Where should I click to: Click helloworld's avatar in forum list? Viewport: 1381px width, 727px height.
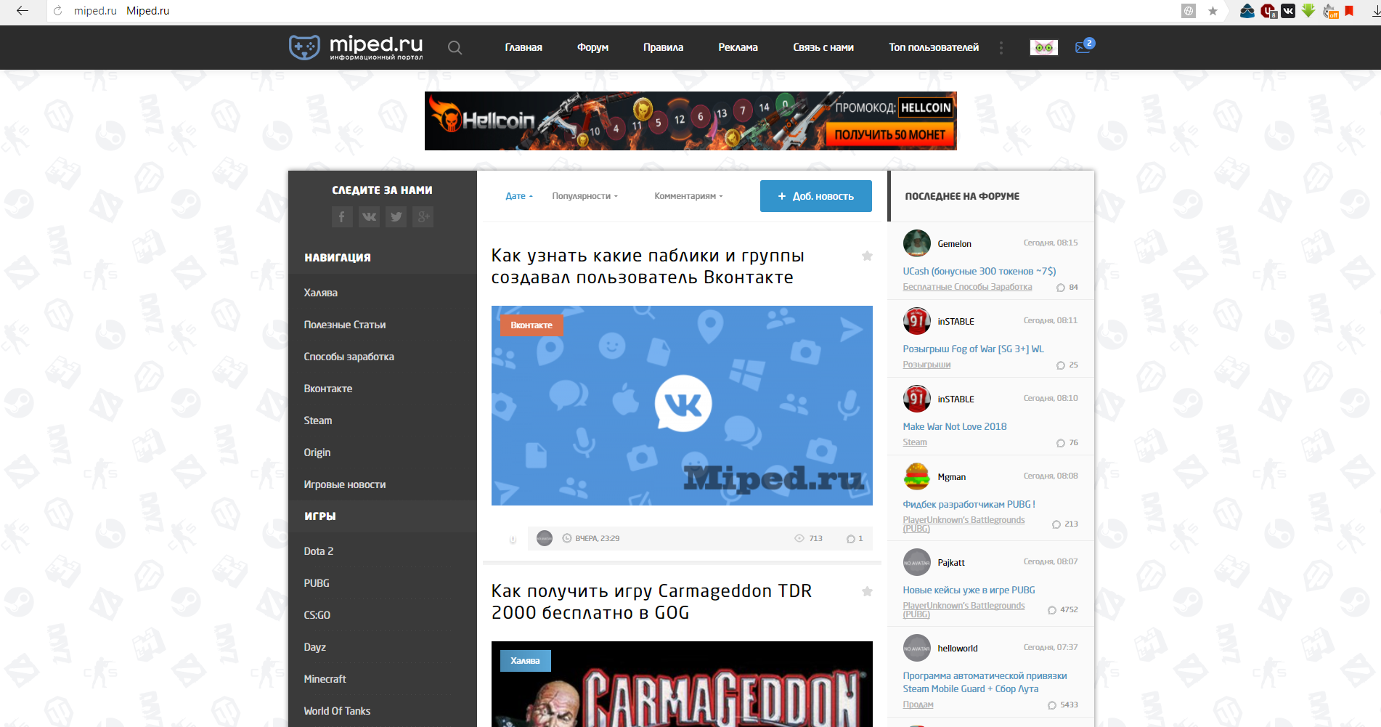916,648
